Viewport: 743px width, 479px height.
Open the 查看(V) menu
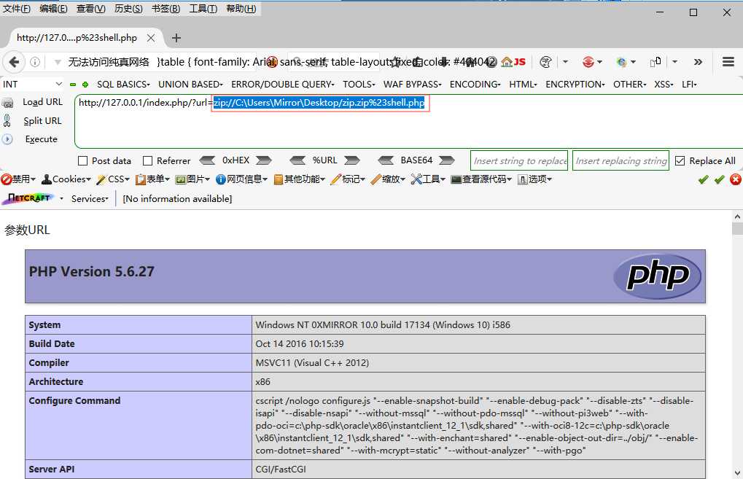coord(91,9)
